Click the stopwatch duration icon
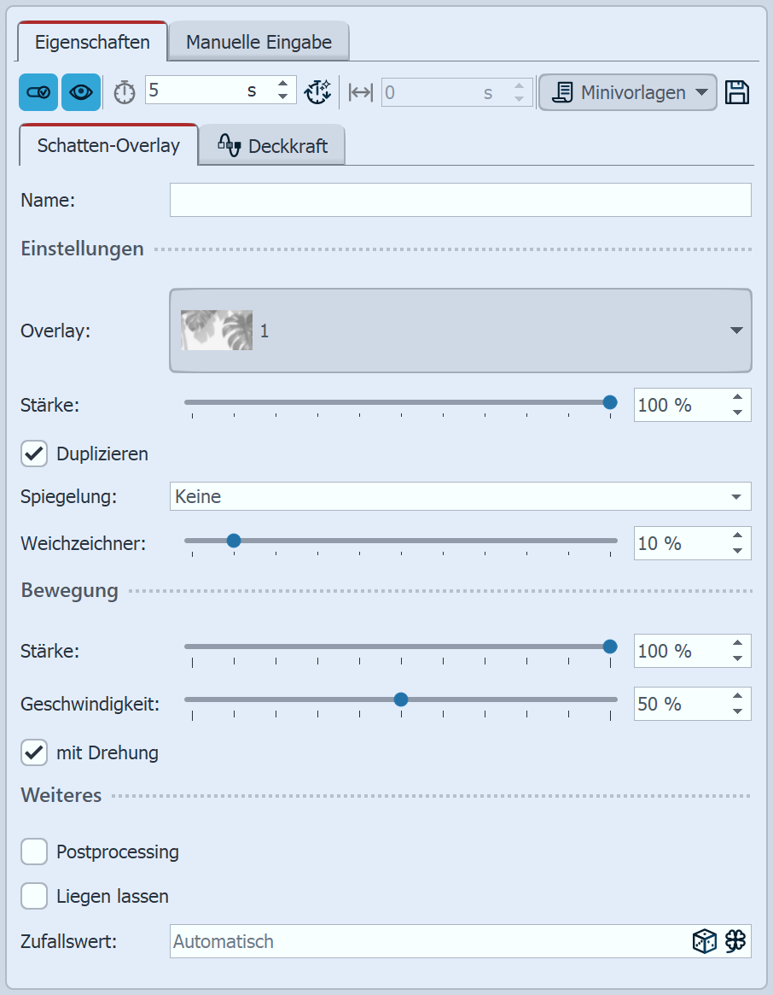Image resolution: width=773 pixels, height=995 pixels. pos(123,91)
